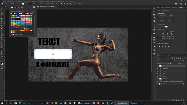Select the Brush tool
This screenshot has height=105, width=187.
coord(2,28)
